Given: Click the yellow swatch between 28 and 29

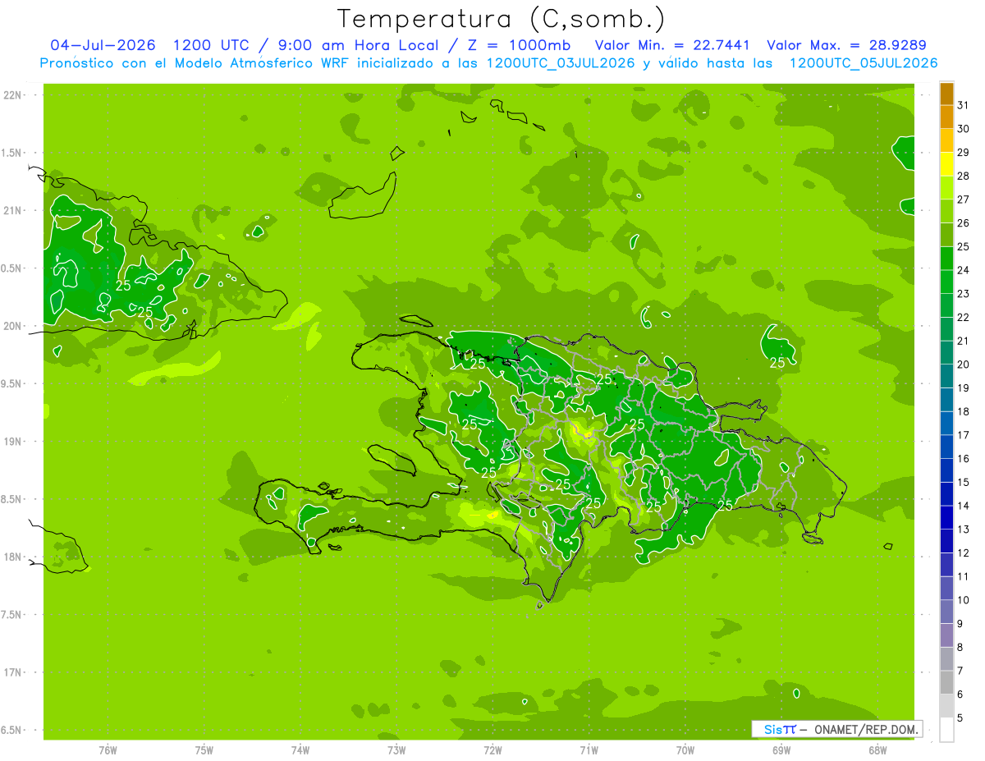Looking at the screenshot, I should click(x=947, y=165).
